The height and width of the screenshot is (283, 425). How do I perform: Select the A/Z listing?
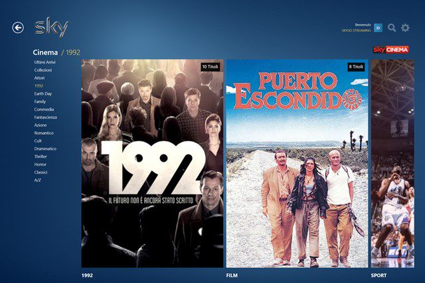37,180
